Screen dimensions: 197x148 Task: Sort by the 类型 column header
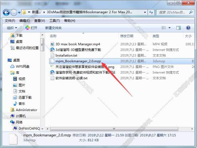156,36
